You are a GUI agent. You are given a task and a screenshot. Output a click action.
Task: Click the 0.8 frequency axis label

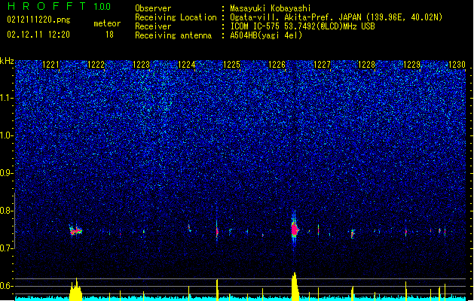[7, 211]
